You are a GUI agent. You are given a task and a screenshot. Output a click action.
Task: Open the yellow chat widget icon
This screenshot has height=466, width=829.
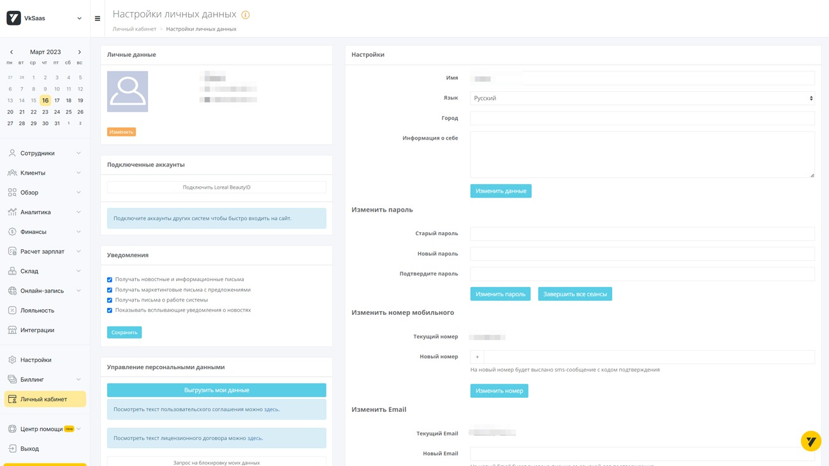pos(811,441)
